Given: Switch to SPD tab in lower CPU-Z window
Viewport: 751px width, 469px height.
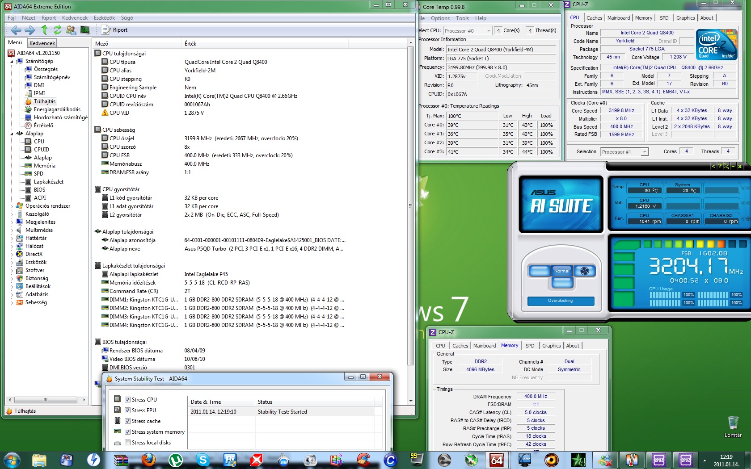Looking at the screenshot, I should pos(530,346).
